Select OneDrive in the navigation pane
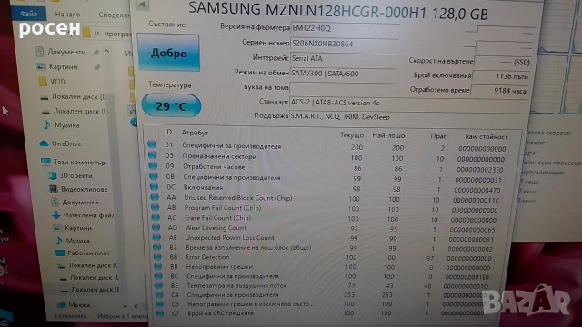This screenshot has width=582, height=327. tap(66, 144)
